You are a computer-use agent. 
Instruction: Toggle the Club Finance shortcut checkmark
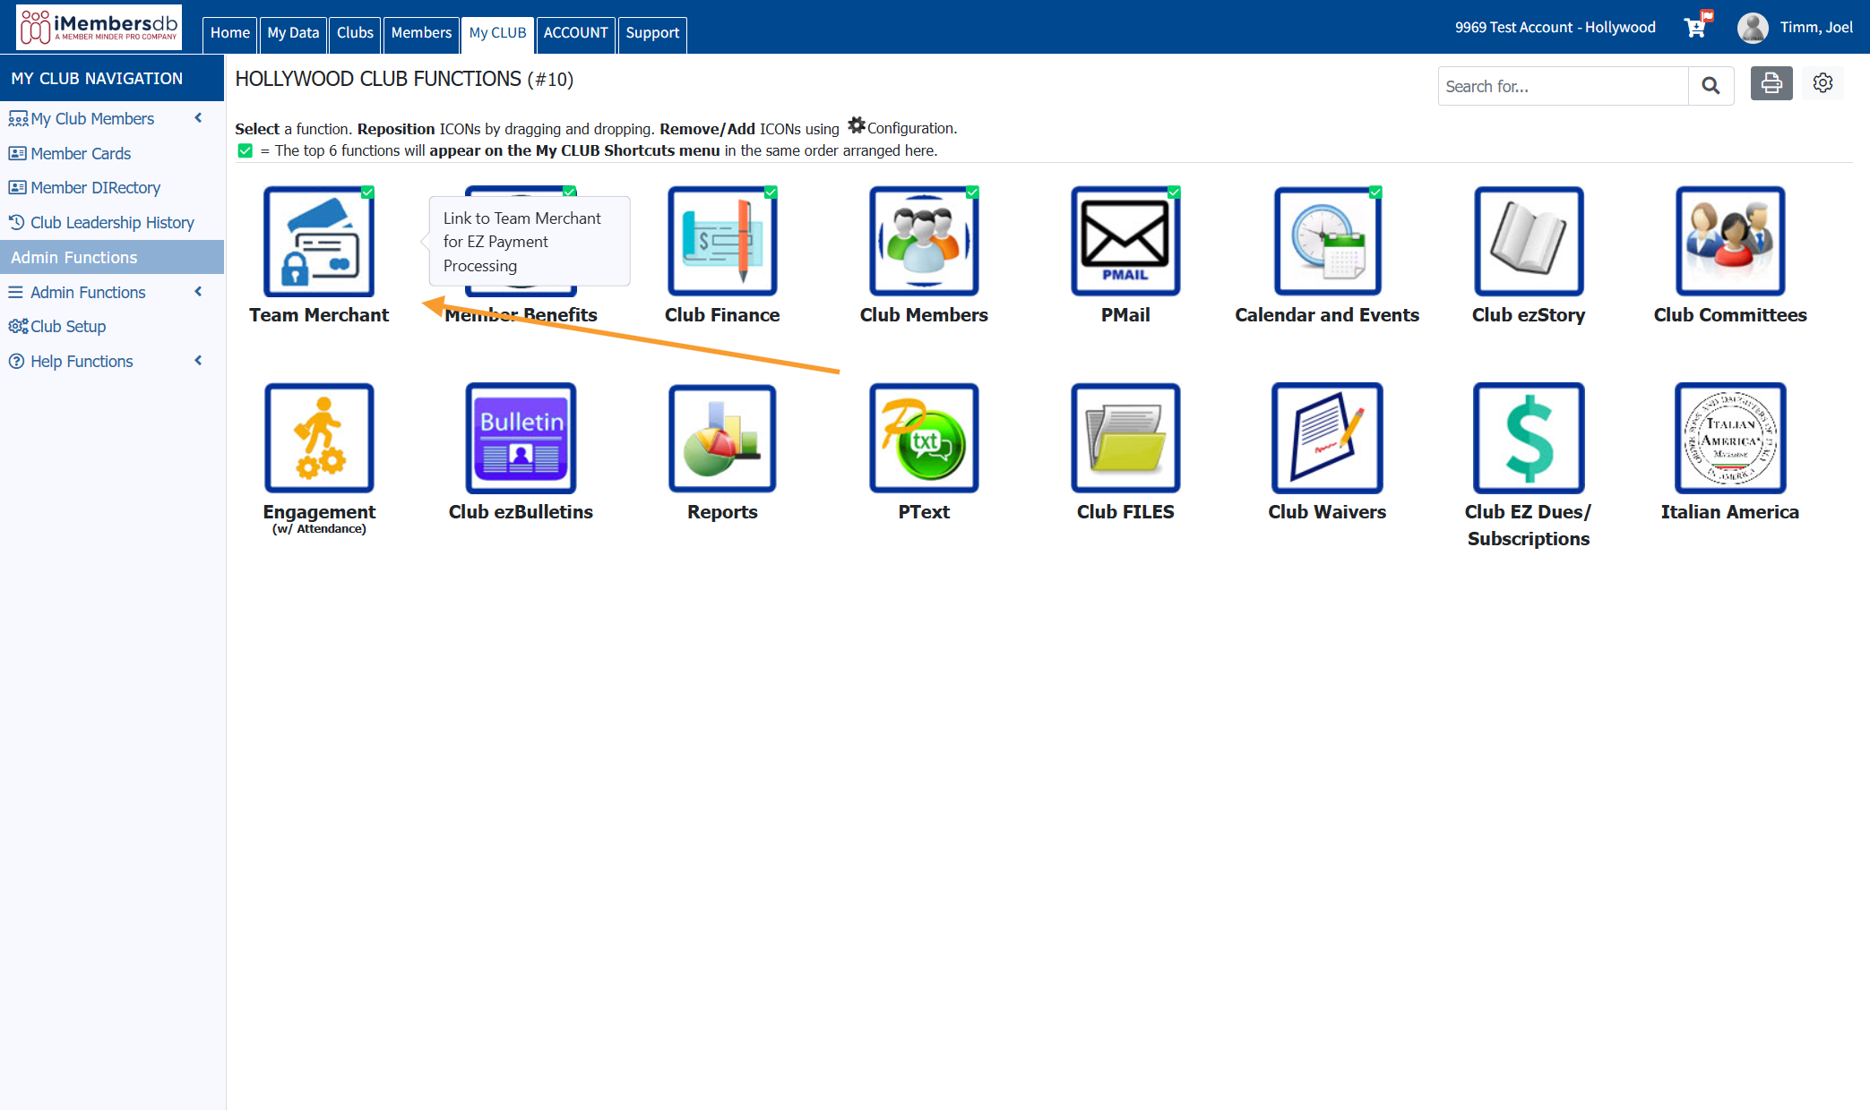click(771, 192)
